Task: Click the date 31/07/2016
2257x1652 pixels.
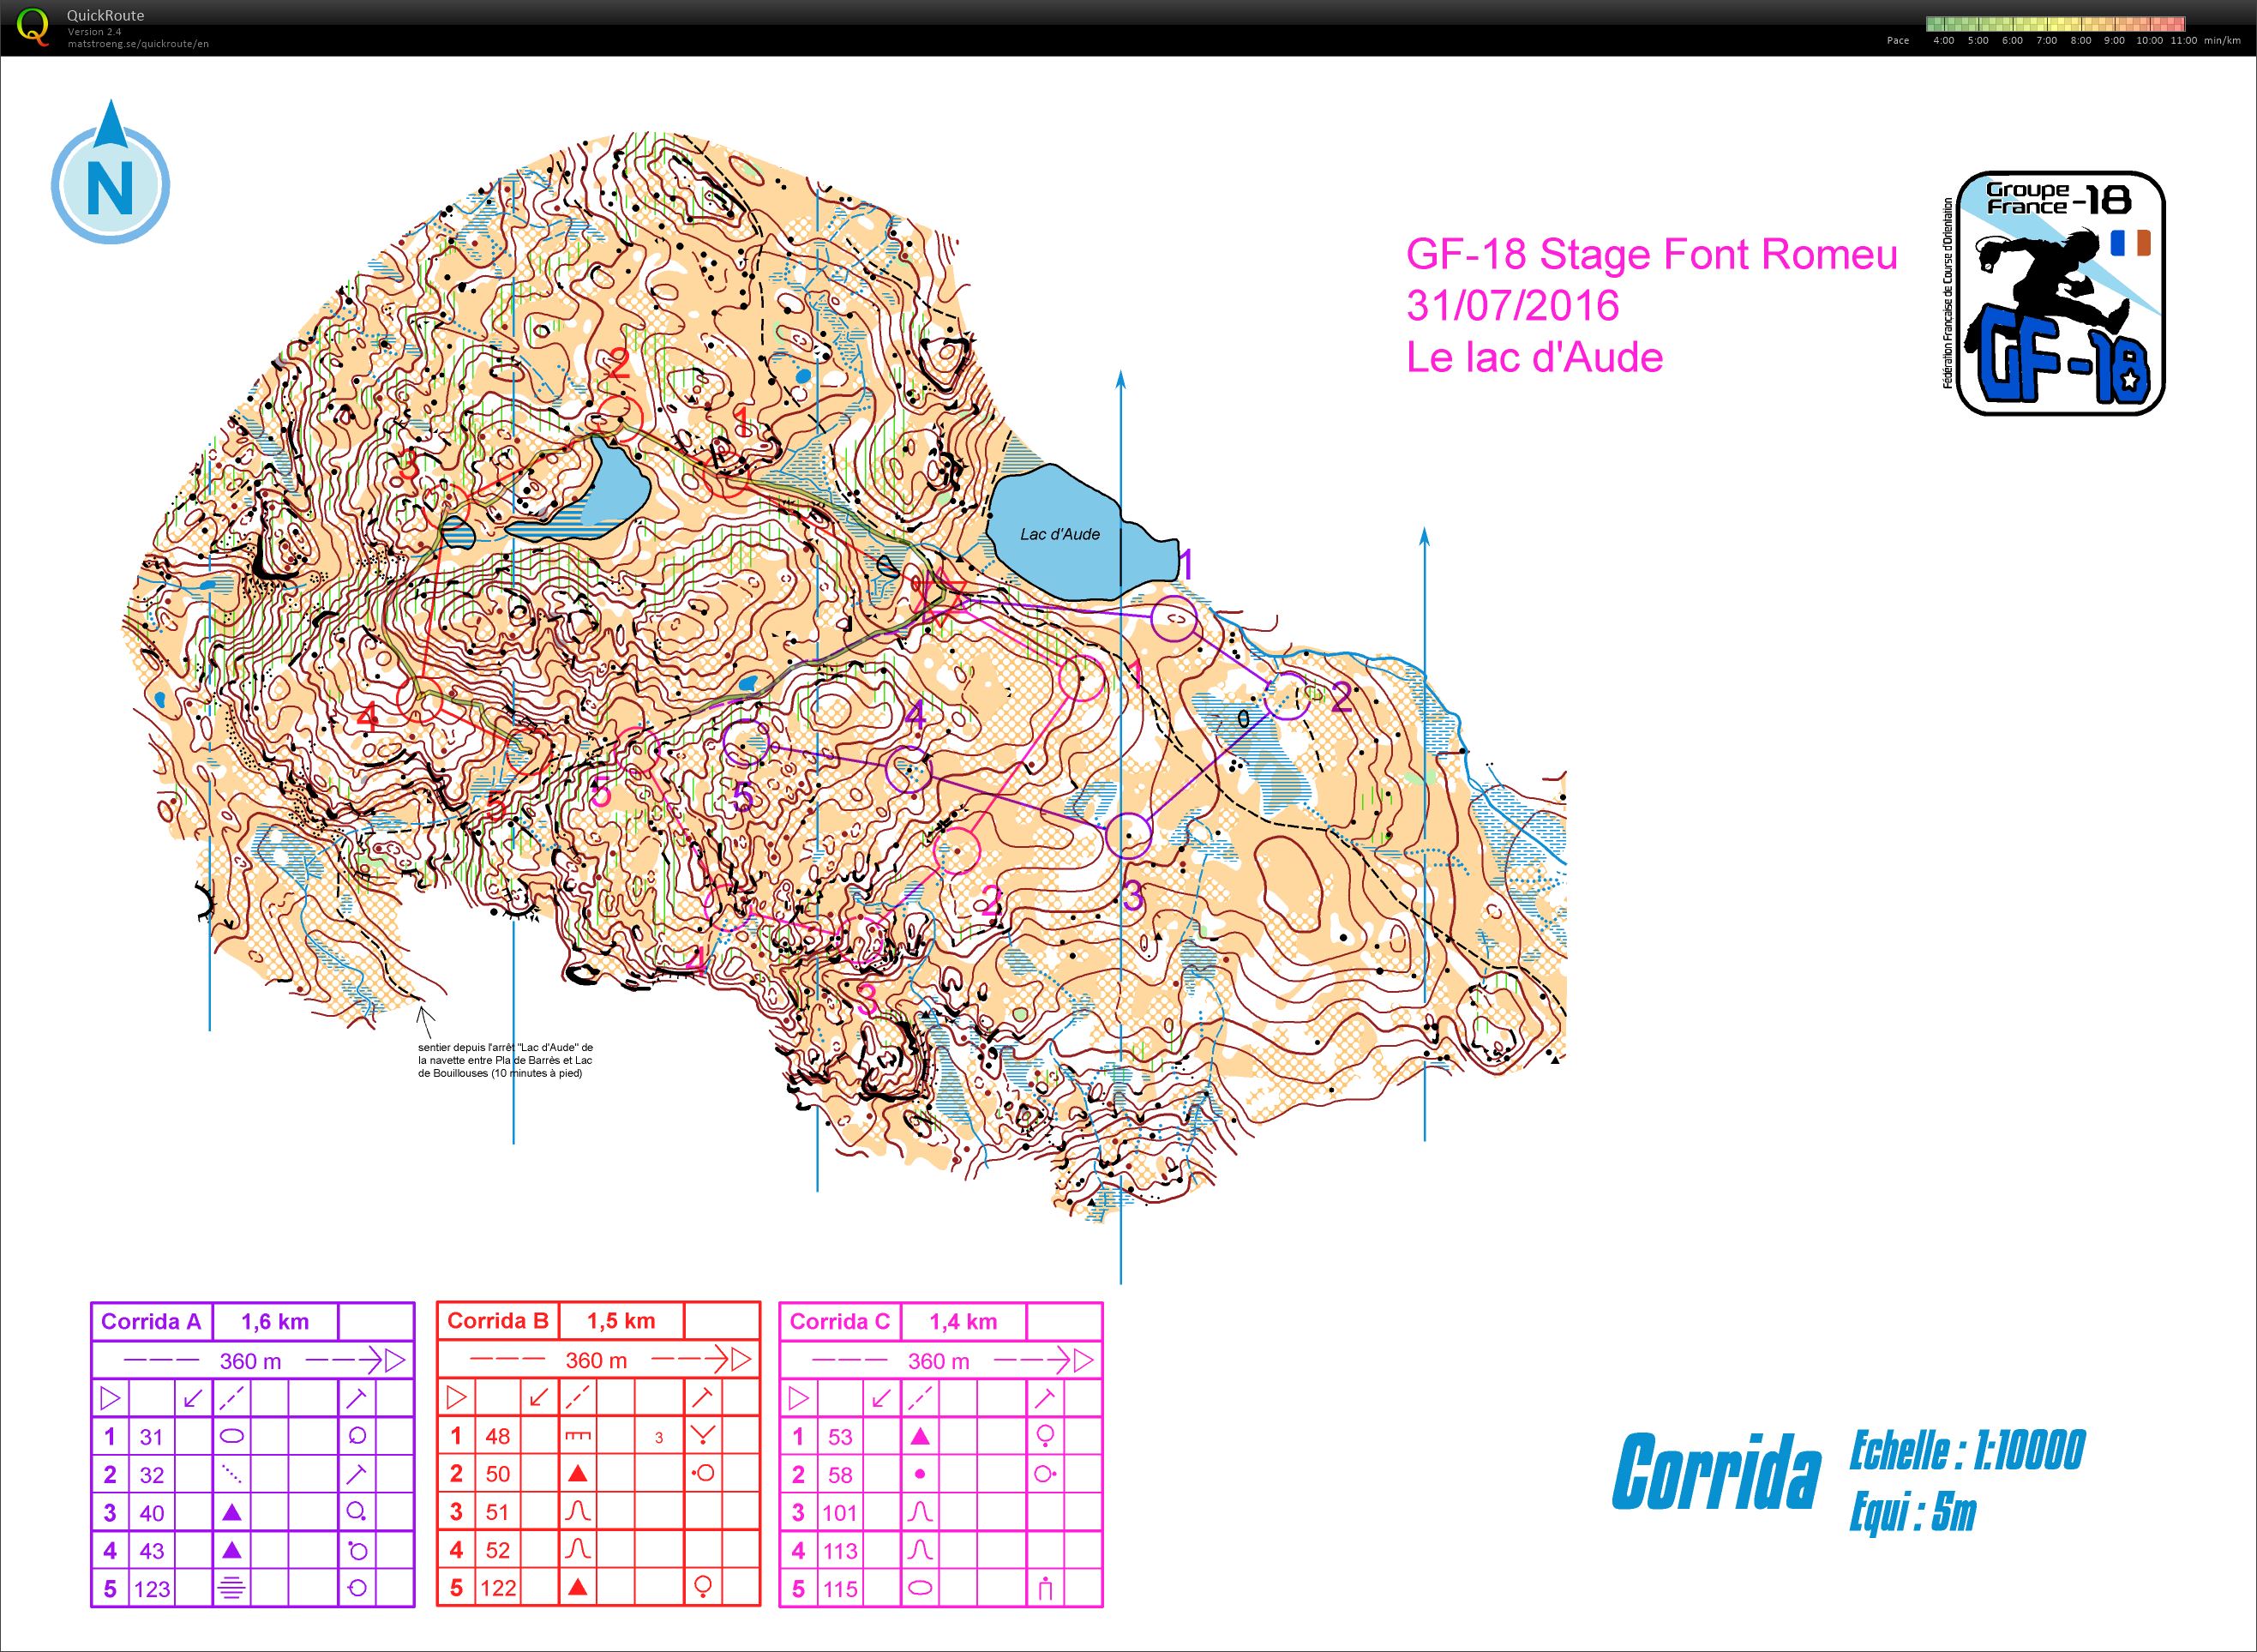Action: point(1512,306)
